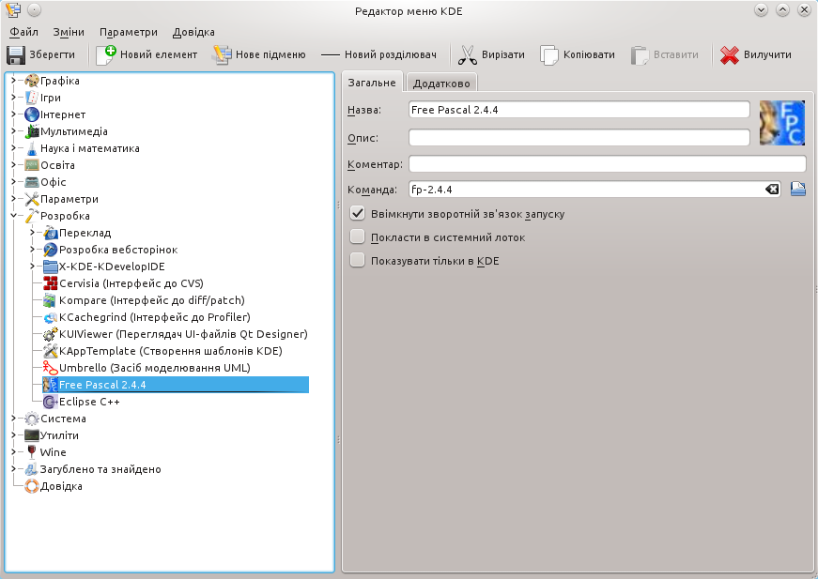This screenshot has width=818, height=579.
Task: Expand the X-KDE-KDevelopIDE submenu
Action: pos(33,267)
